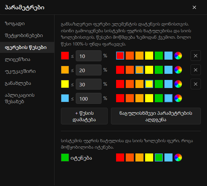Viewport: 207px width, 186px height.
Task: Pick light blue for იტენება charging color
Action: click(168, 158)
